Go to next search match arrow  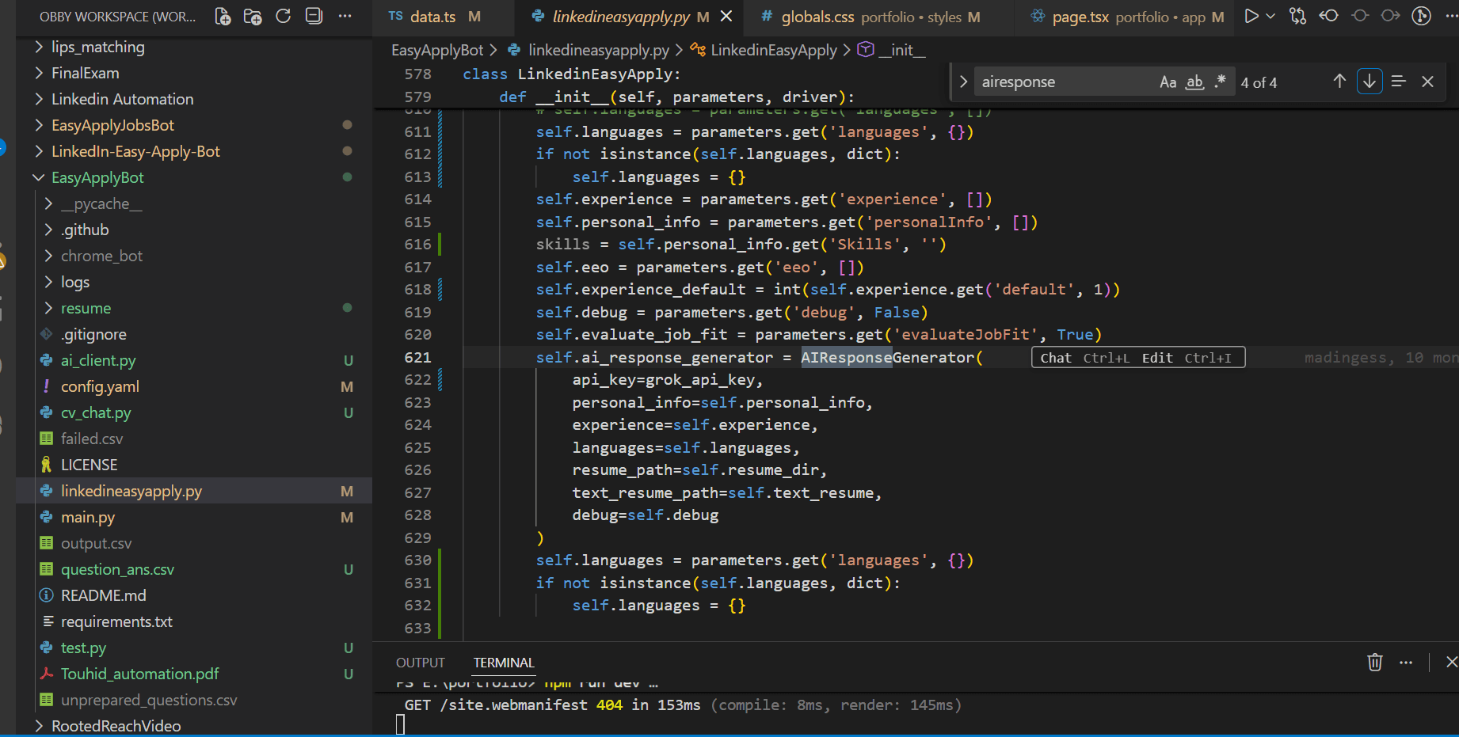coord(1369,82)
